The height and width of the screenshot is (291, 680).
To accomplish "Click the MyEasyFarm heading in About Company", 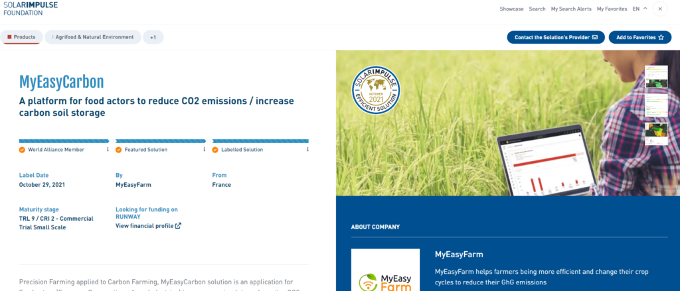I will pyautogui.click(x=459, y=254).
